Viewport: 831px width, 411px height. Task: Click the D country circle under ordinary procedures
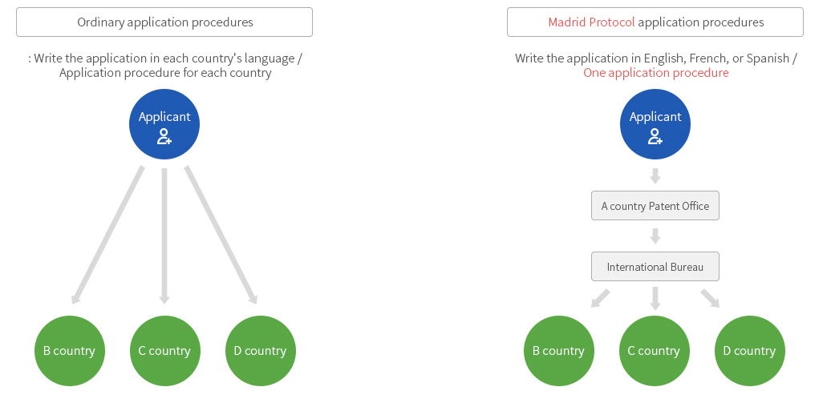tap(261, 351)
